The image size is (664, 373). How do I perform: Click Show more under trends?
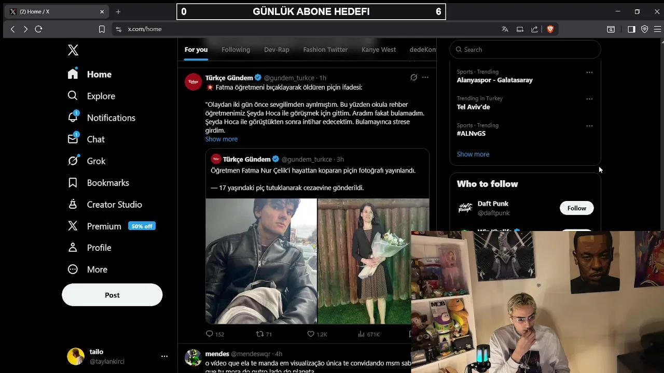[473, 154]
